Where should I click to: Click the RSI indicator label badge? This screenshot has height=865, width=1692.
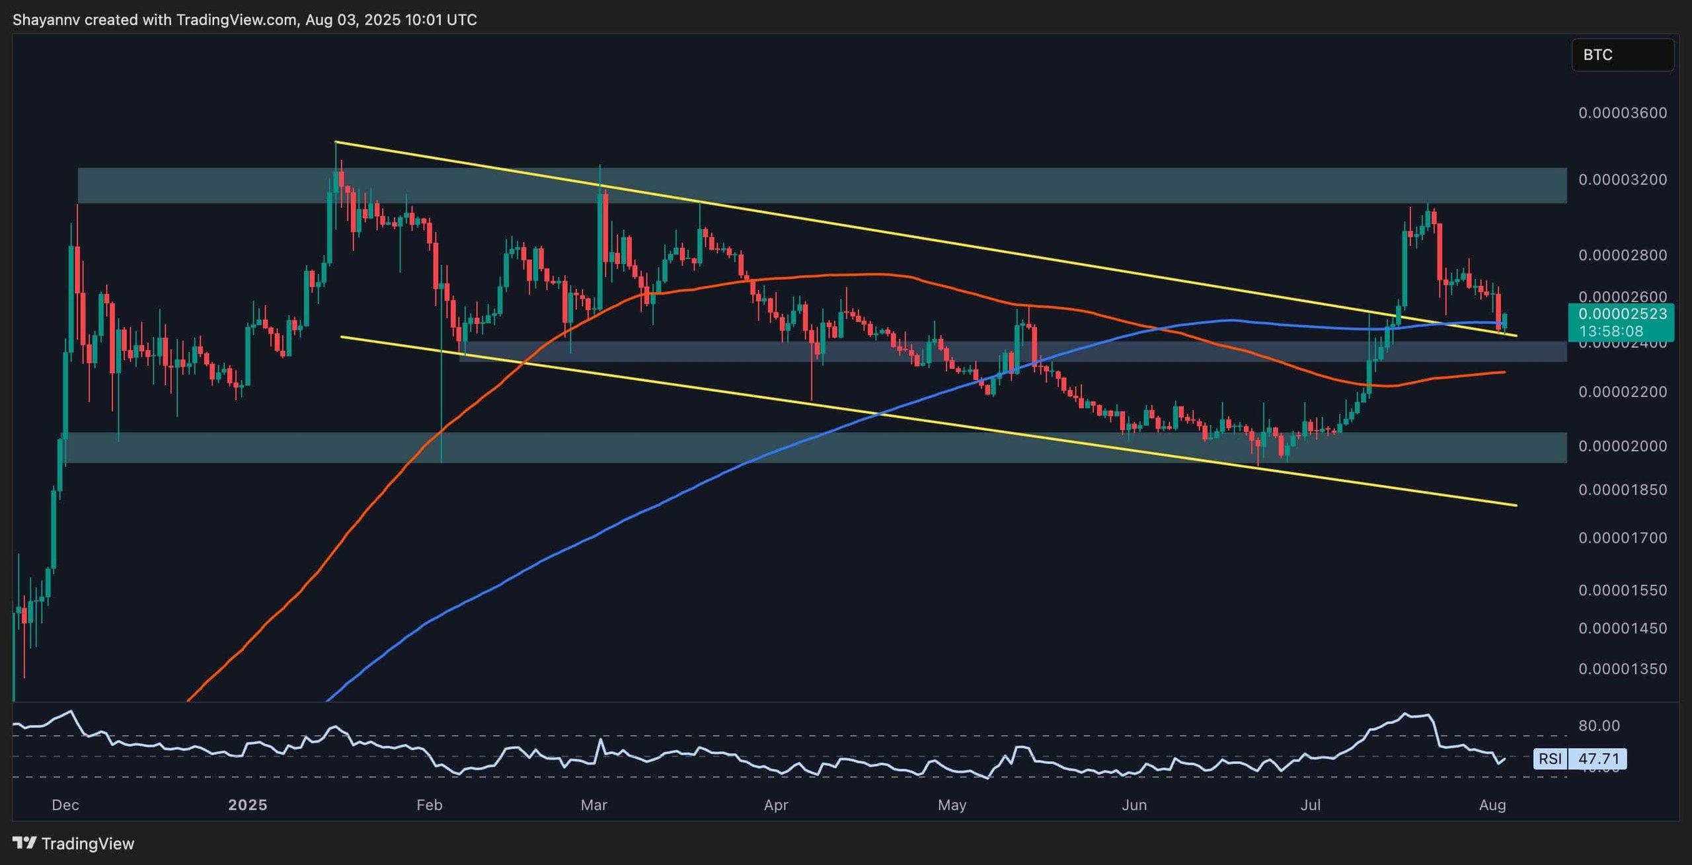coord(1549,759)
